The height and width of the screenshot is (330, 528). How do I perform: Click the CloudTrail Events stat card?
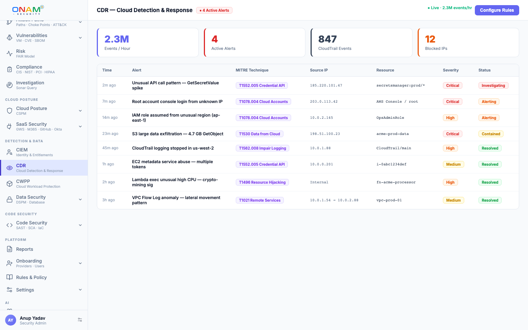[362, 43]
